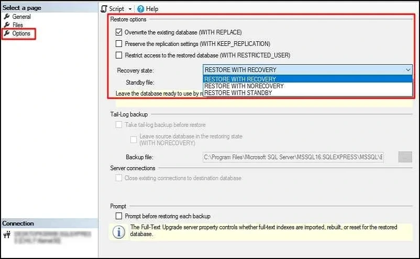Click the Backup file path field
This screenshot has height=259, width=420.
pyautogui.click(x=293, y=157)
